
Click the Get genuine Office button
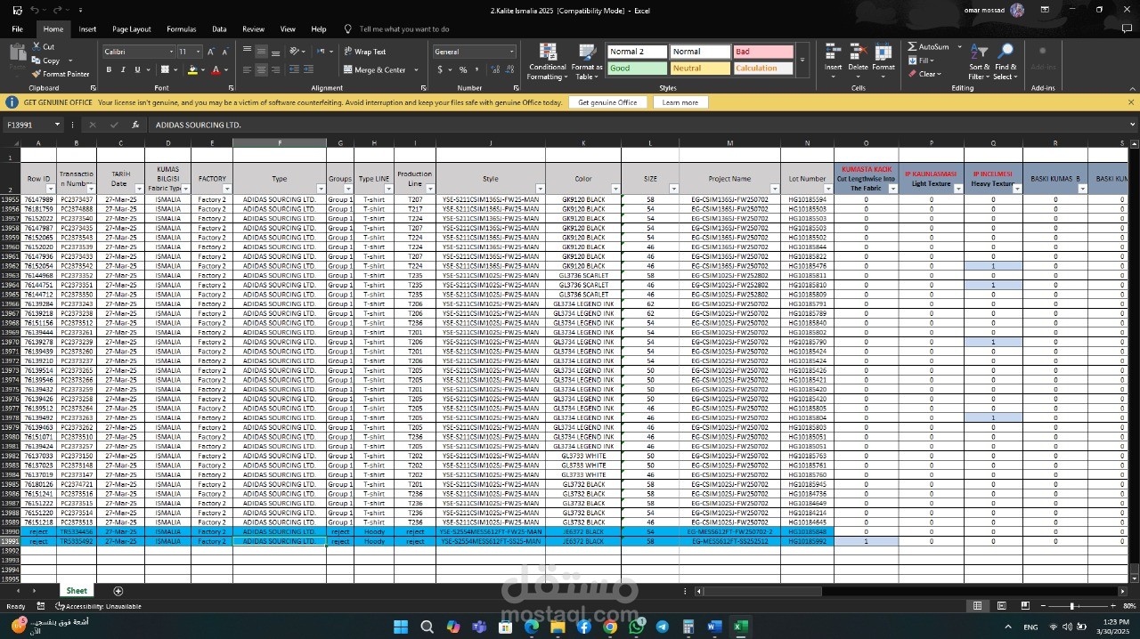tap(608, 102)
